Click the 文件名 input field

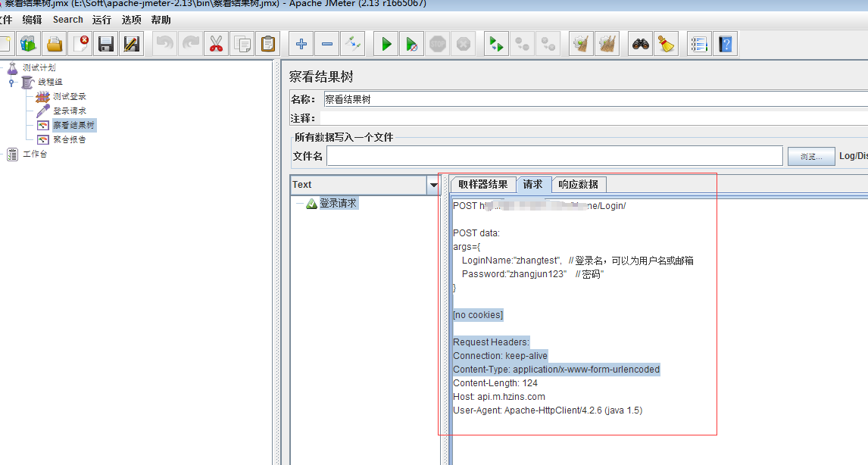point(554,156)
